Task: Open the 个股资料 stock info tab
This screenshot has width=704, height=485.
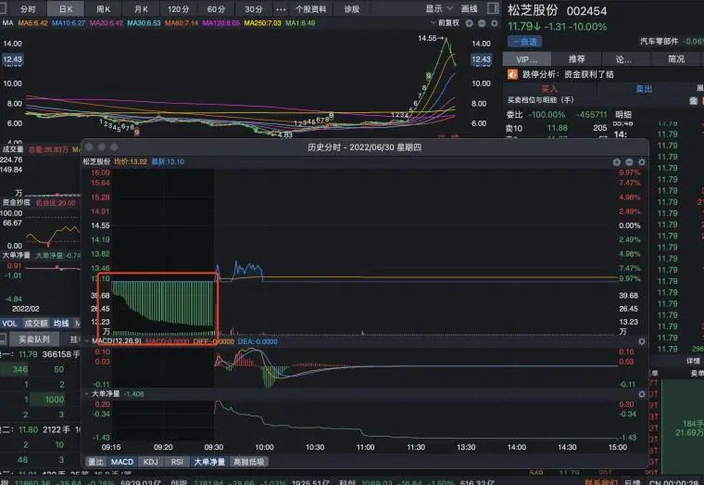Action: click(310, 8)
